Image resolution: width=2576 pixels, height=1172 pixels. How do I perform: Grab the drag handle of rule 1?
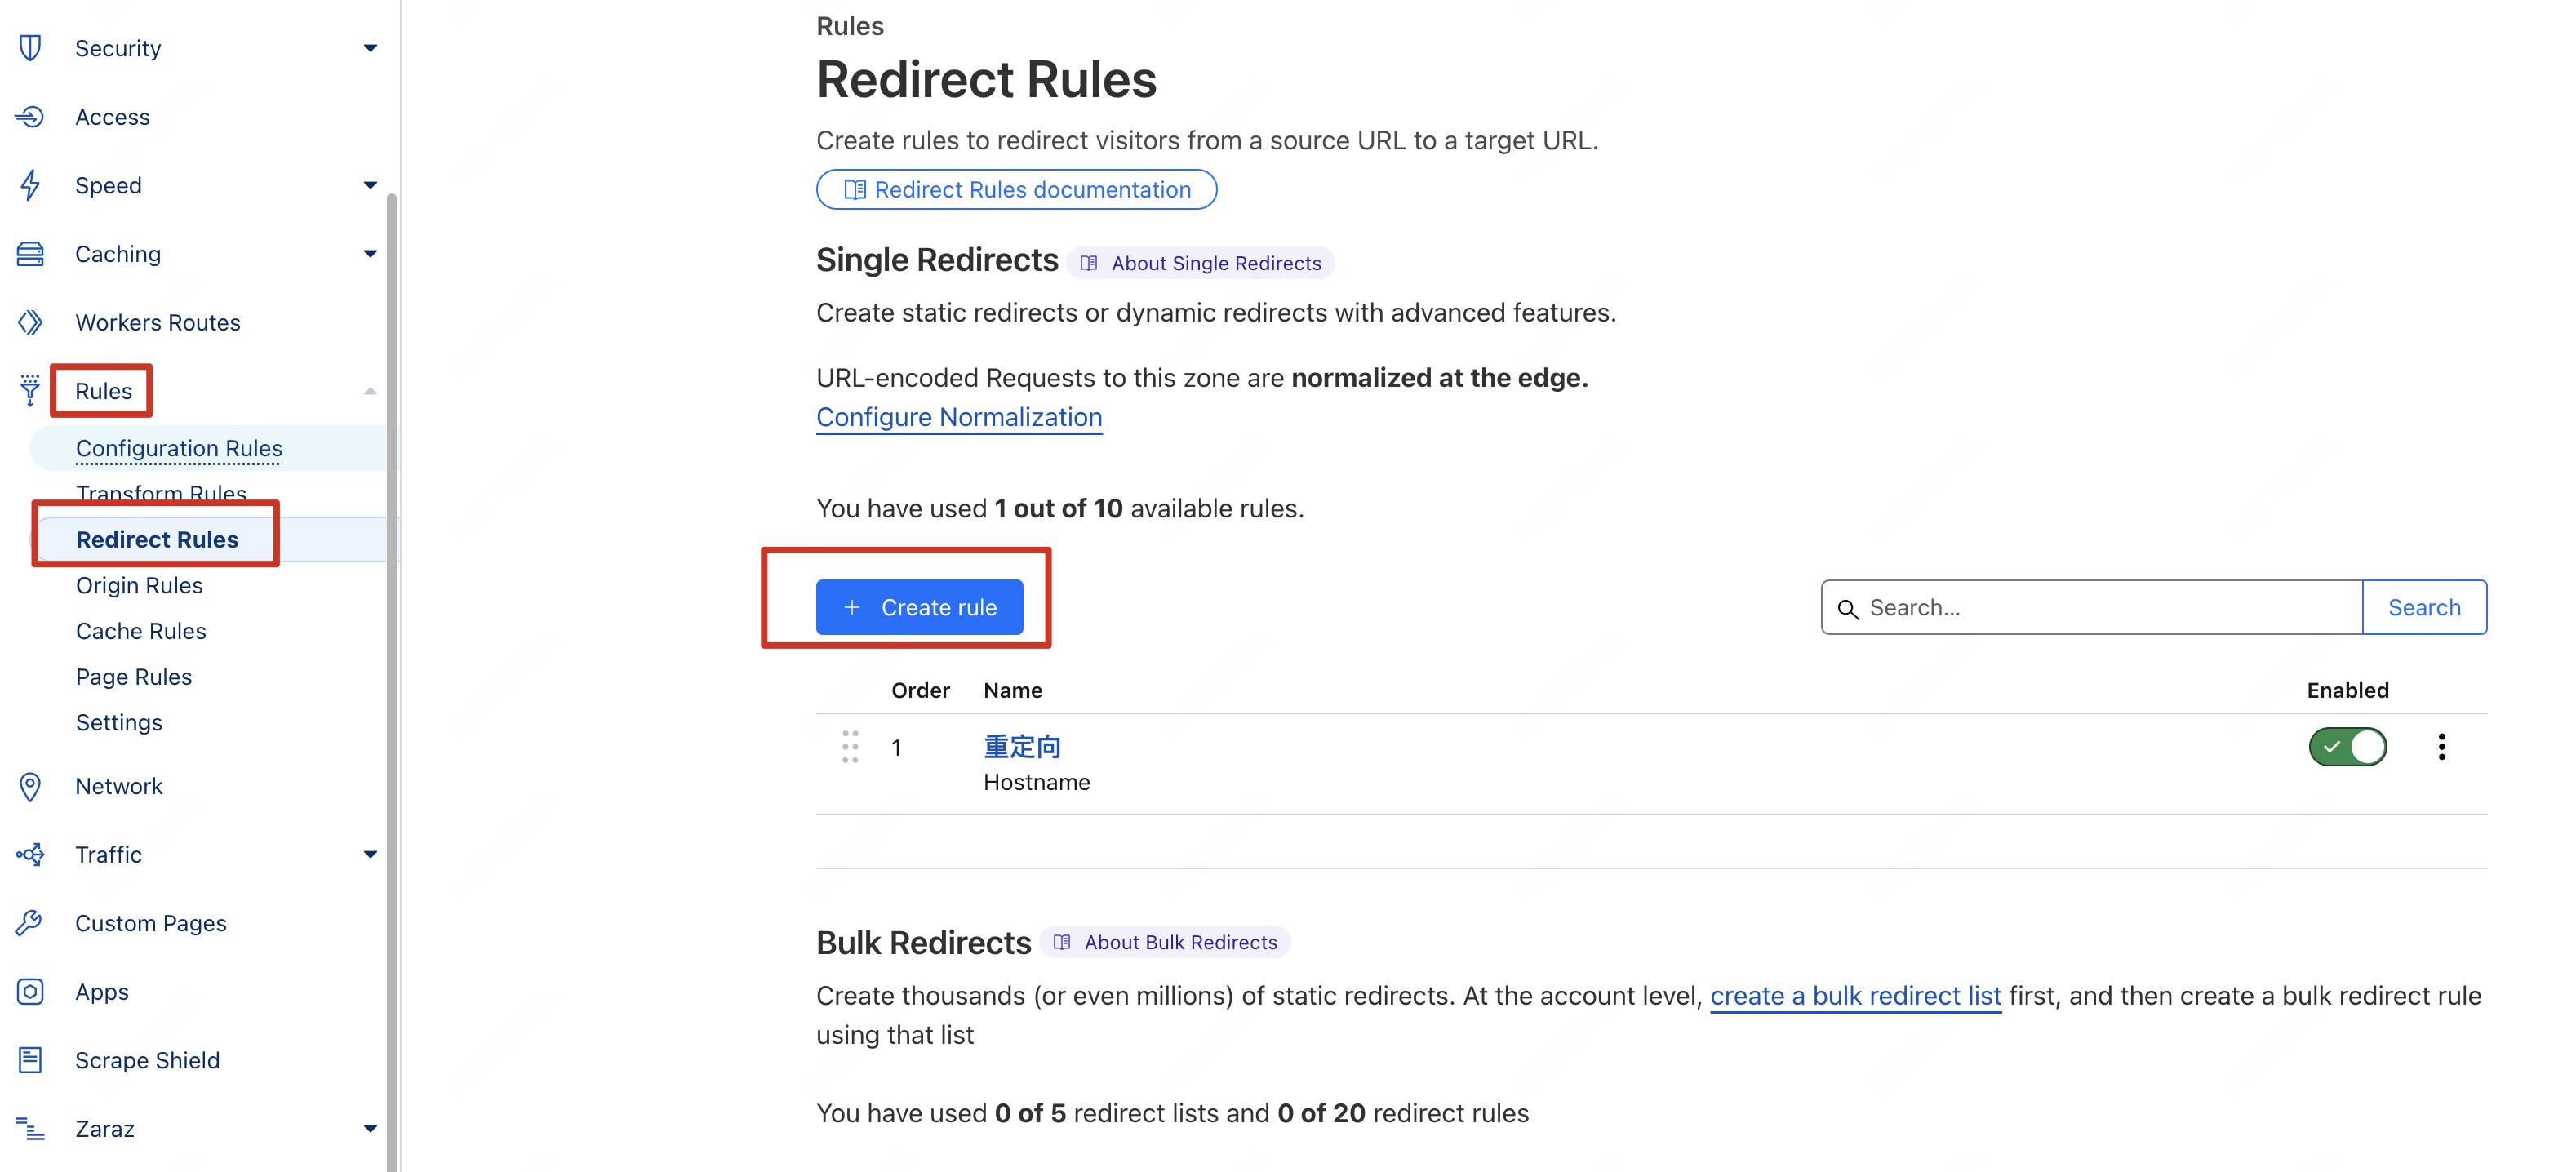pyautogui.click(x=850, y=747)
